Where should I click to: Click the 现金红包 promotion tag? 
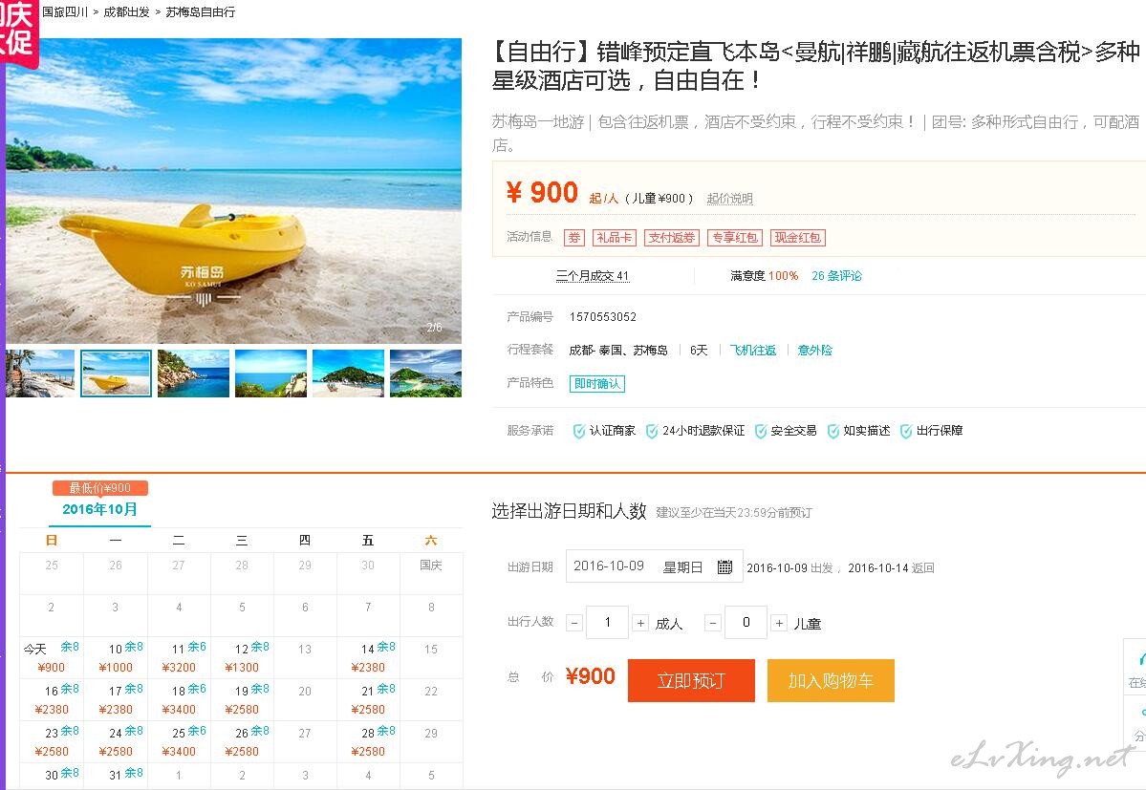(x=798, y=237)
